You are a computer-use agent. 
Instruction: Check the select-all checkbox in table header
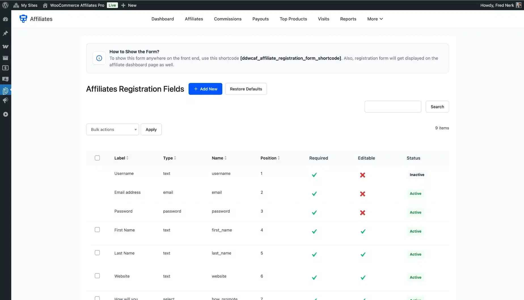[x=97, y=158]
